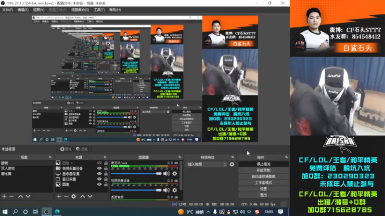385x216 pixels.
Task: Open the 帮助(H) menu
Action: [115, 10]
